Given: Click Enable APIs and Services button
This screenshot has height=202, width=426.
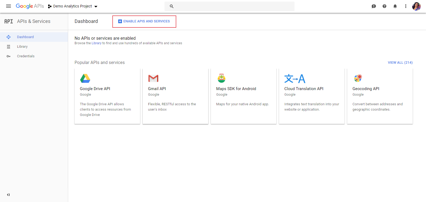Looking at the screenshot, I should (144, 21).
